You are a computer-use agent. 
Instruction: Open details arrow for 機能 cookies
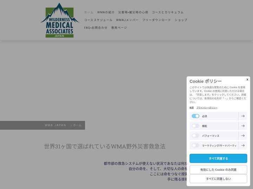click(243, 126)
